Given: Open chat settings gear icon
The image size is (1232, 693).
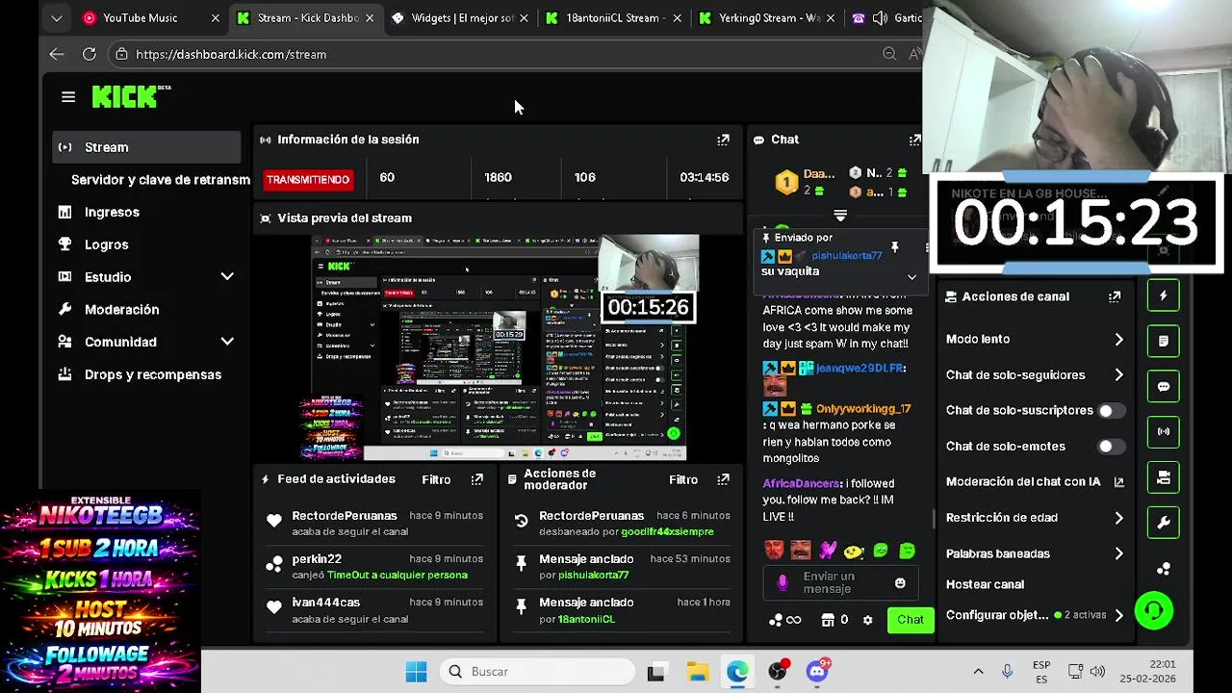Looking at the screenshot, I should [867, 620].
